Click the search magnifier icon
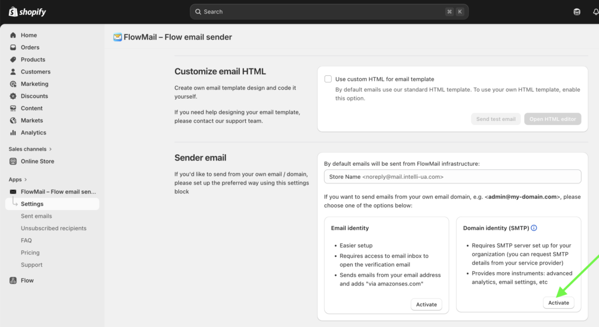 tap(198, 12)
